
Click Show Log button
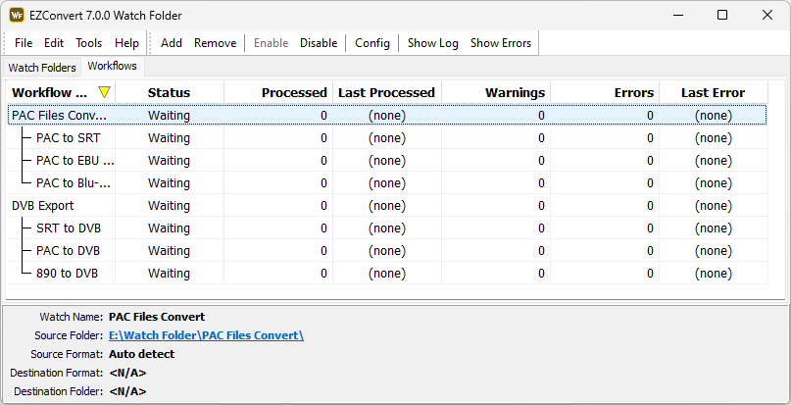pos(432,43)
